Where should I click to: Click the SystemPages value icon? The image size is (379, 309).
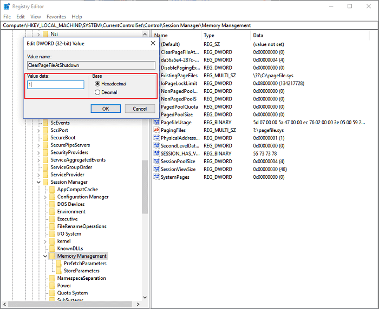[156, 177]
